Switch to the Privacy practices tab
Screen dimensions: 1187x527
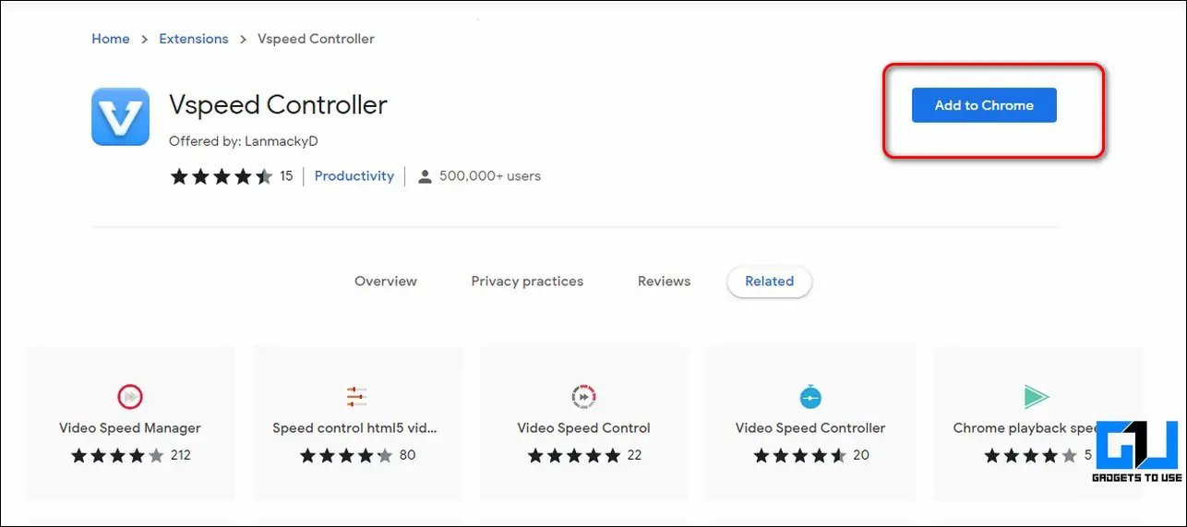coord(527,281)
